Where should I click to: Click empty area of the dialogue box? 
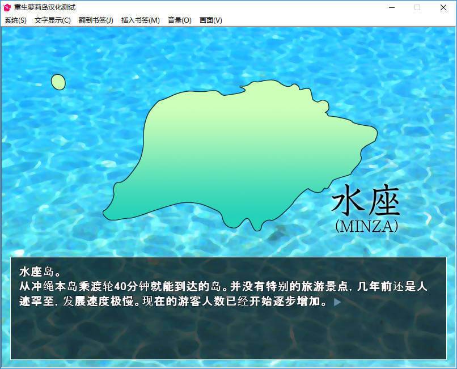coord(227,334)
